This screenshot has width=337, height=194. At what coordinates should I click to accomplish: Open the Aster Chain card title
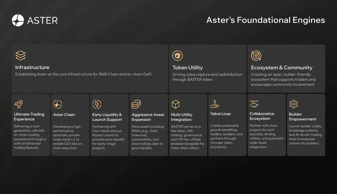(x=64, y=115)
